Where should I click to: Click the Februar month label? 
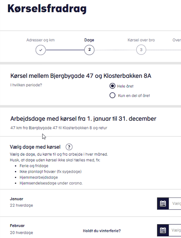17,226
